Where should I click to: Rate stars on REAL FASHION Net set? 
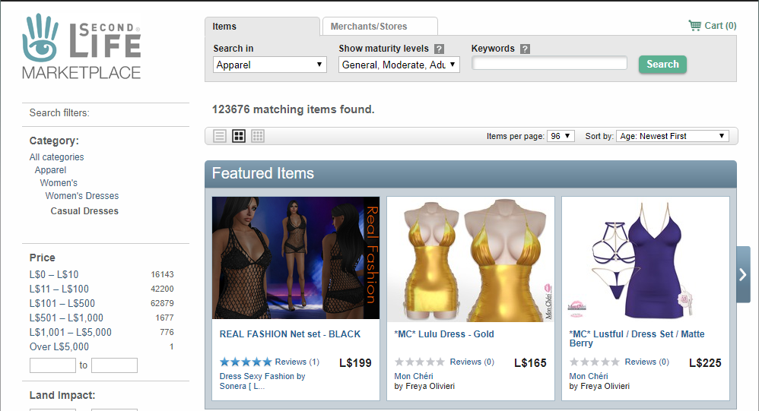246,362
